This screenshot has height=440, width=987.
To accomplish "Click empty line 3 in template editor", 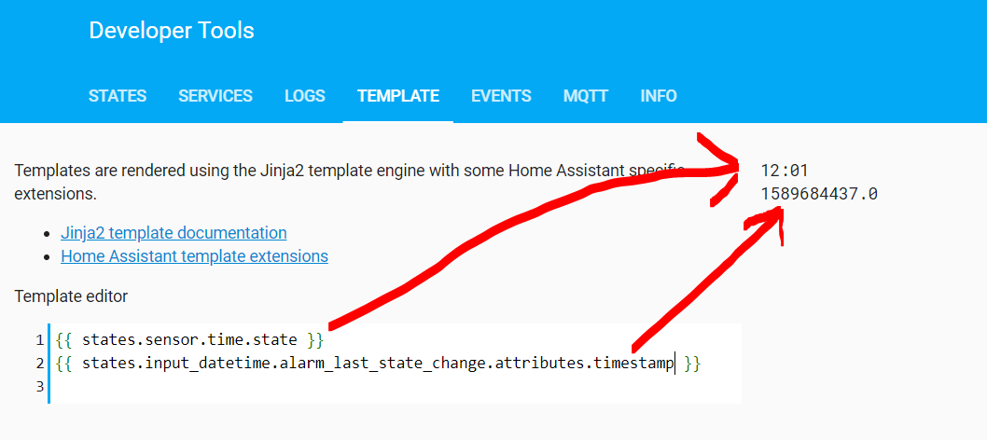I will click(396, 387).
